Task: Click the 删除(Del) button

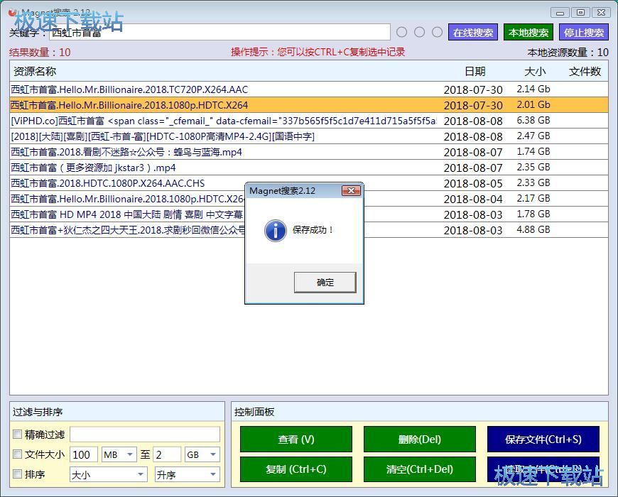Action: click(x=420, y=439)
